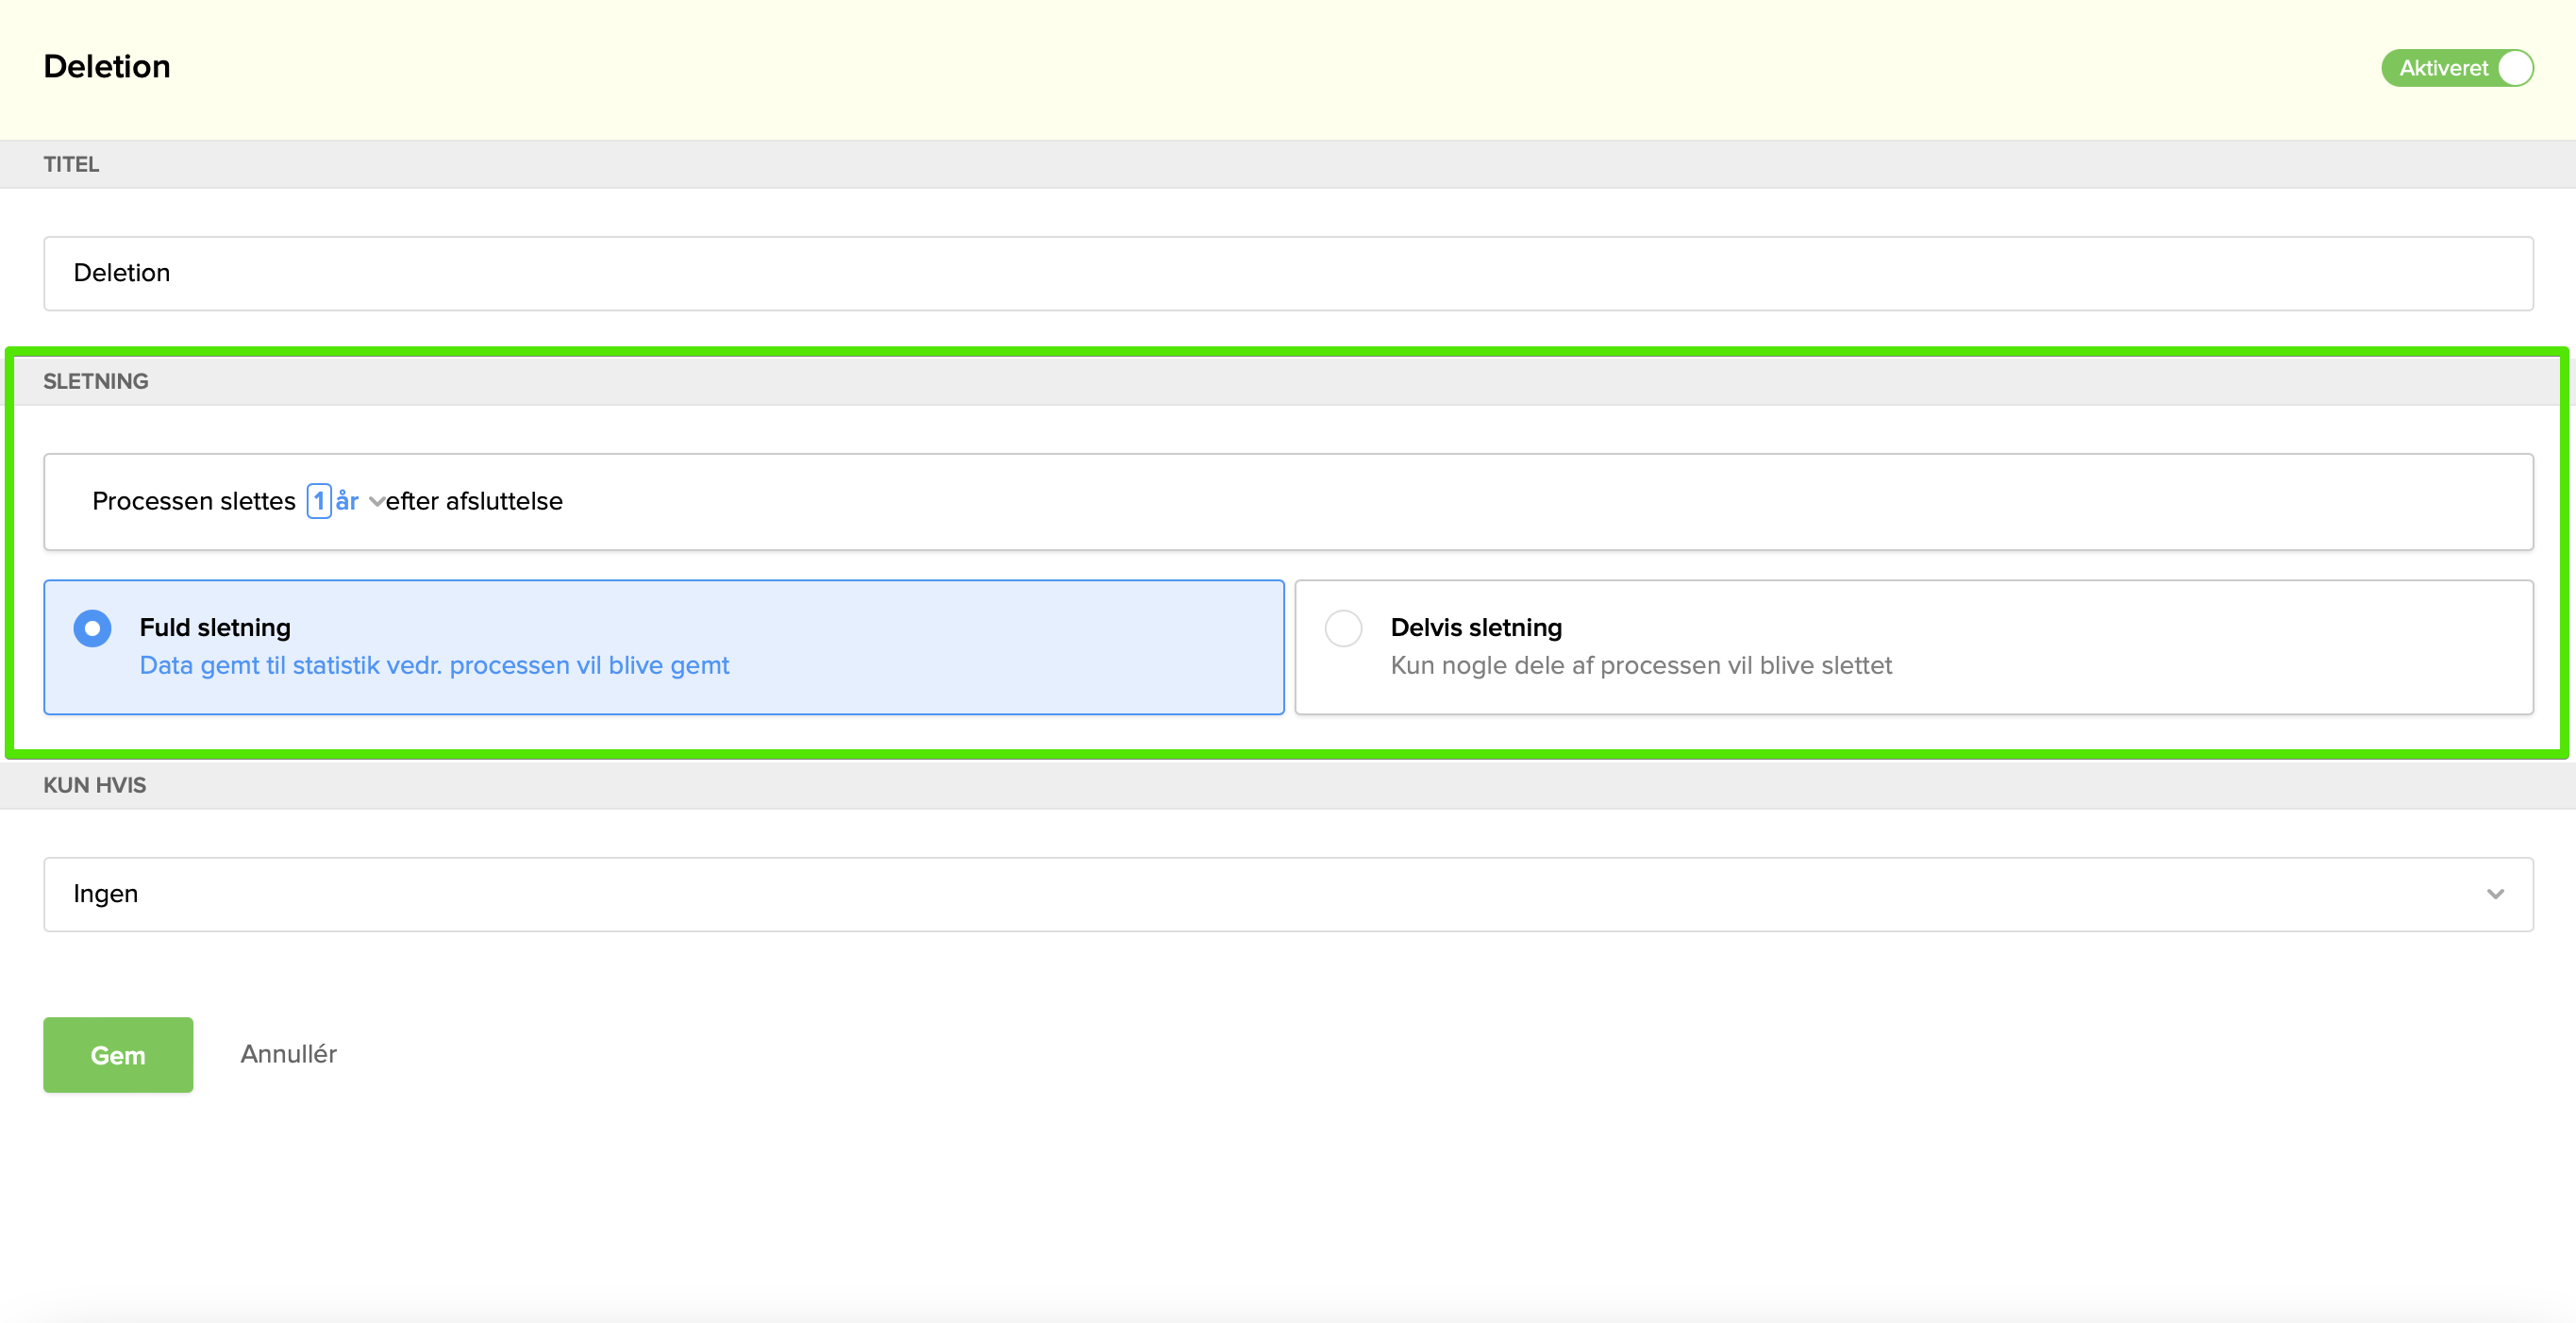Click the Deletion title input field
This screenshot has height=1323, width=2576.
tap(1287, 273)
